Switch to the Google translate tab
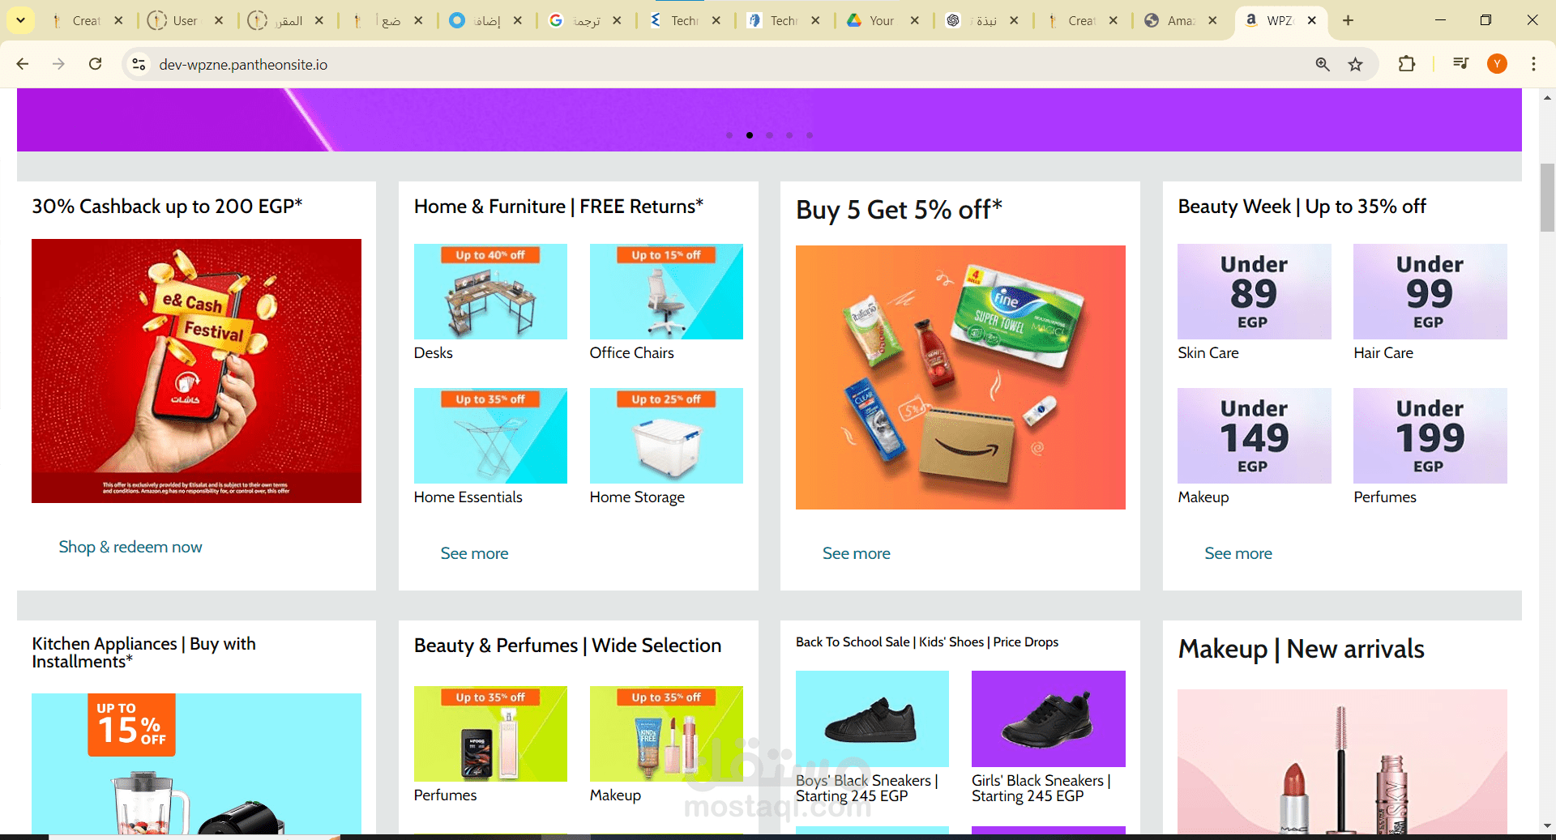This screenshot has width=1556, height=840. click(585, 20)
